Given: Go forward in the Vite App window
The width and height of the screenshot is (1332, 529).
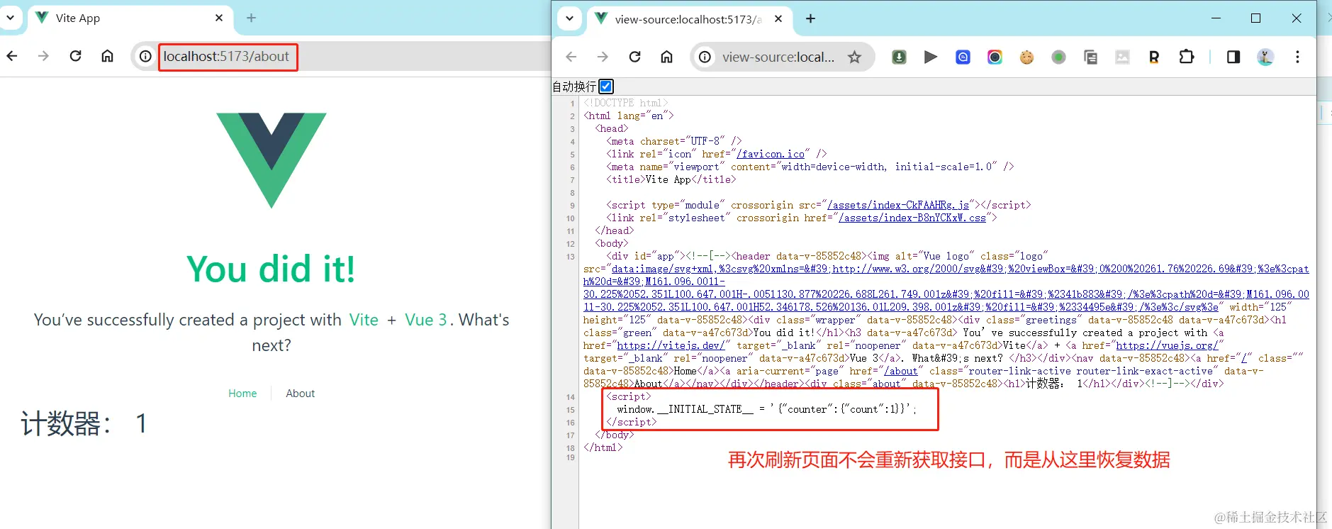Looking at the screenshot, I should coord(44,56).
